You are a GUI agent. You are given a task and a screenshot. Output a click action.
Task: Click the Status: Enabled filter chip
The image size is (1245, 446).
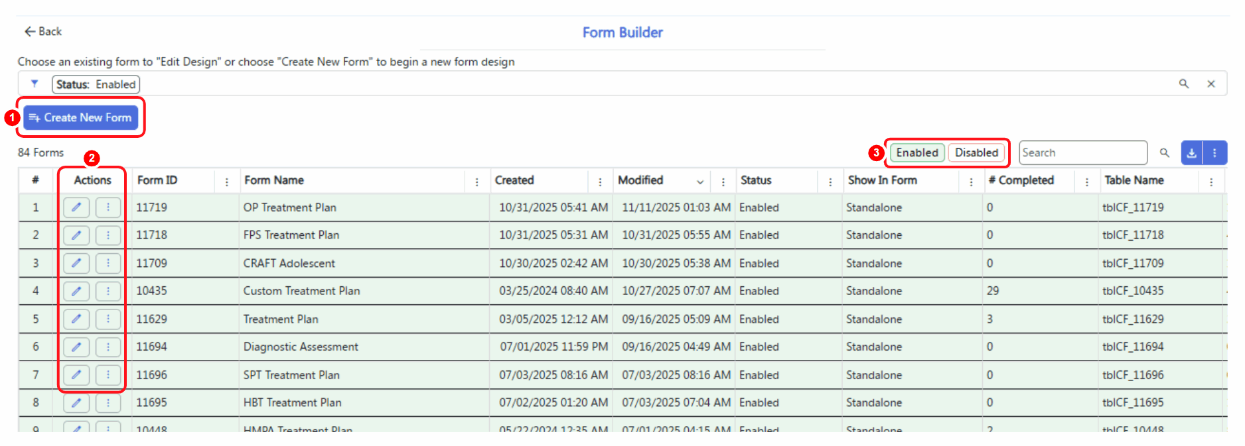coord(96,84)
